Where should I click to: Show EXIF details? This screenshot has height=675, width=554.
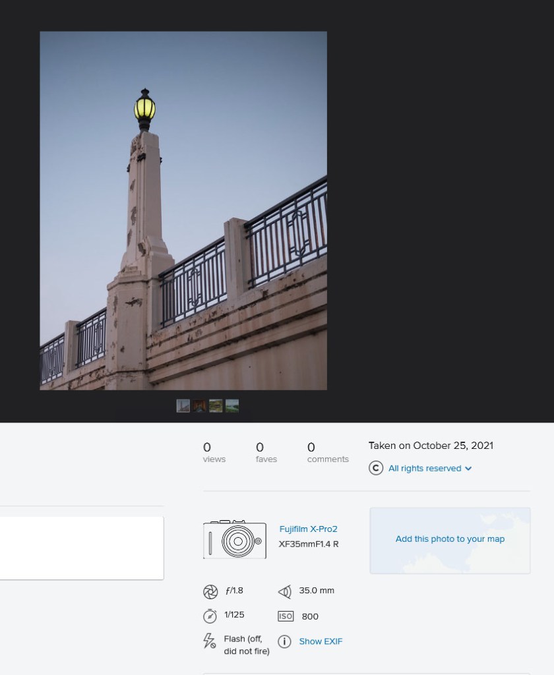[x=321, y=641]
